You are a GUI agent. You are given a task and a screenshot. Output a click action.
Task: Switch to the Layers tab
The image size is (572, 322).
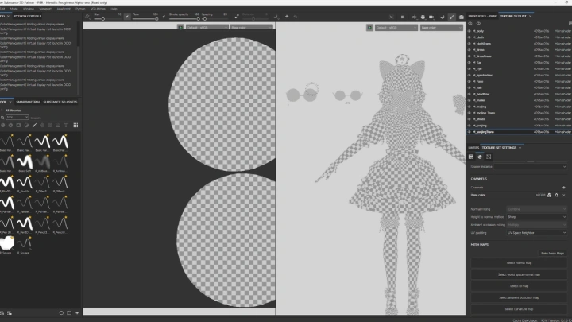coord(473,148)
